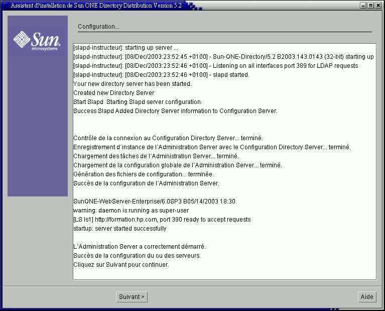Screen dimensions: 385x311
Task: Click the 'slapd started.' log entry
Action: point(161,74)
